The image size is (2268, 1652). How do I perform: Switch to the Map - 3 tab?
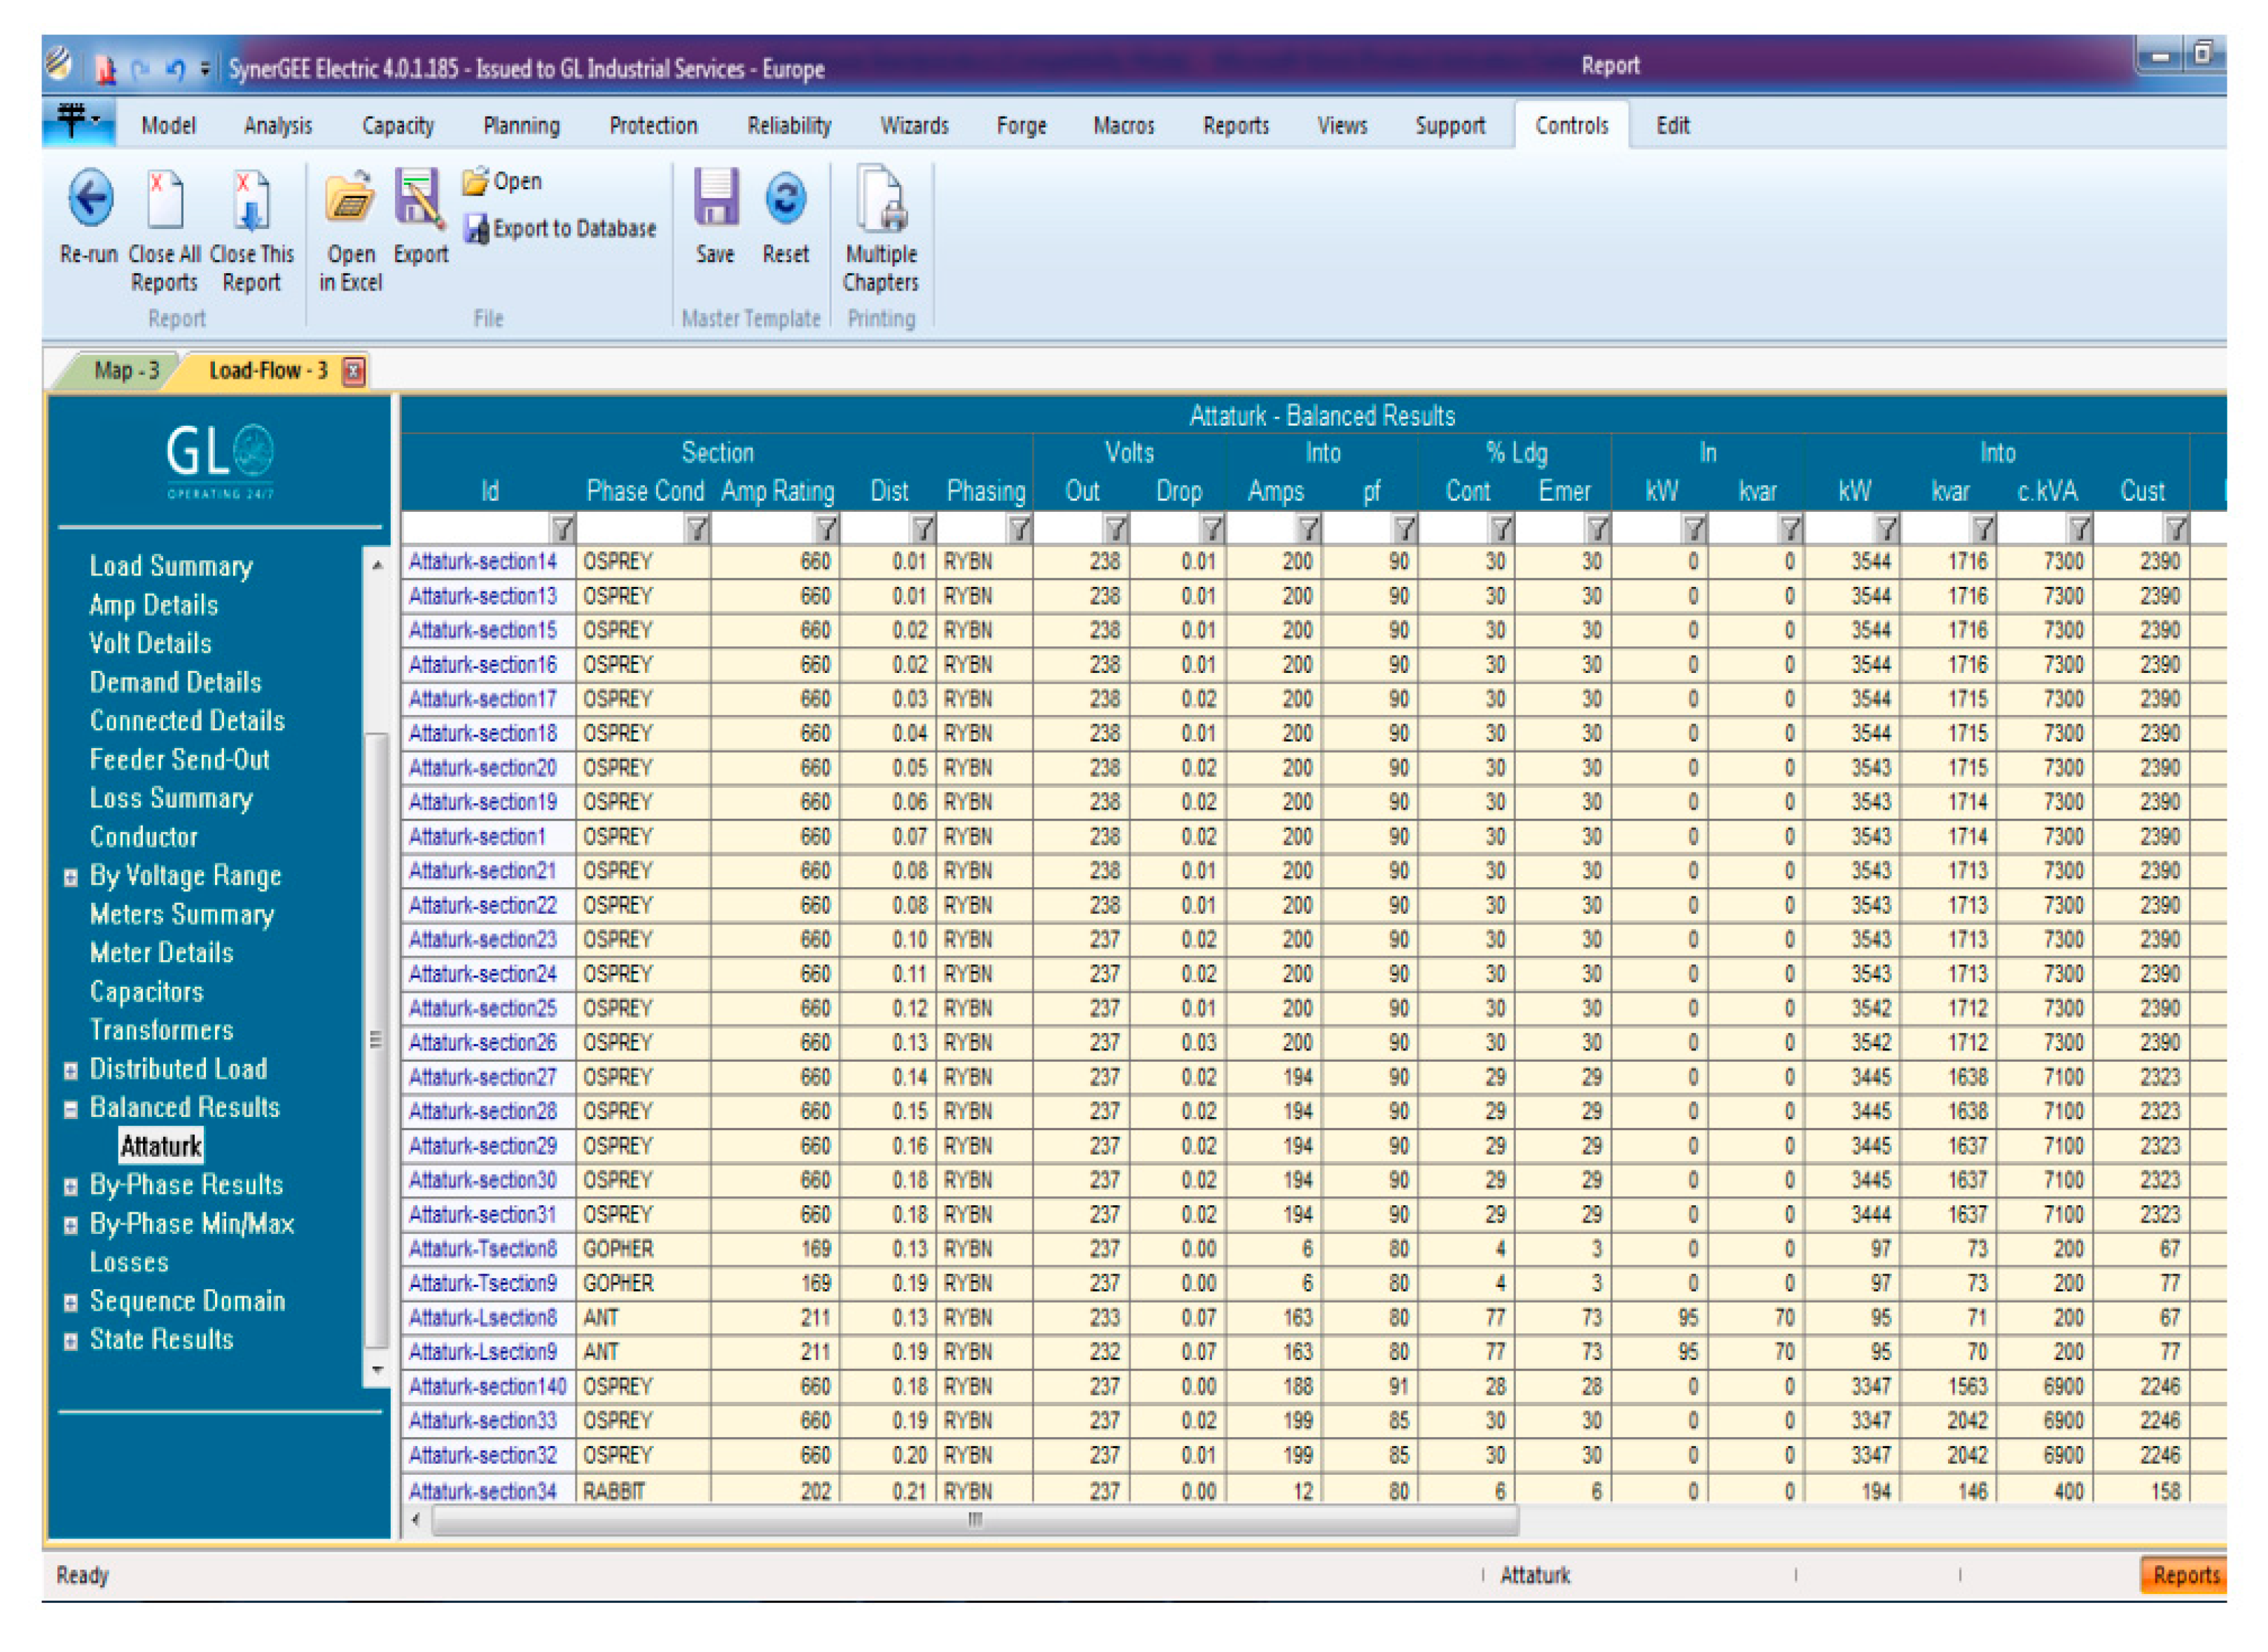pos(126,371)
